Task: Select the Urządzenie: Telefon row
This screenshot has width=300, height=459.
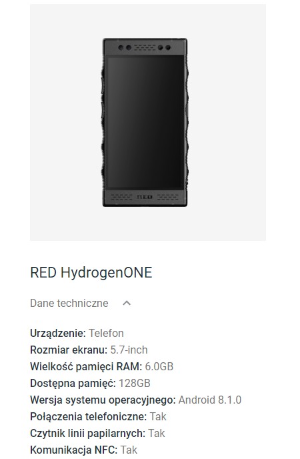Action: click(77, 333)
